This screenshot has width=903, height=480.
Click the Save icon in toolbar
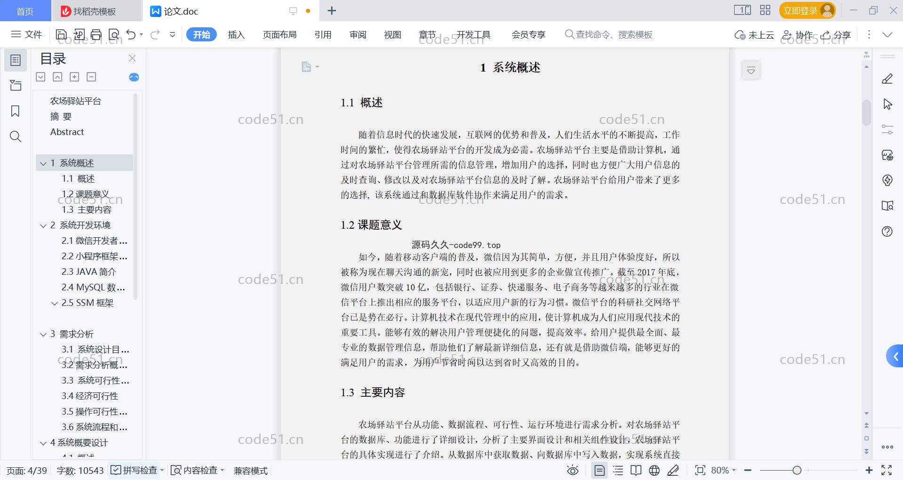61,34
